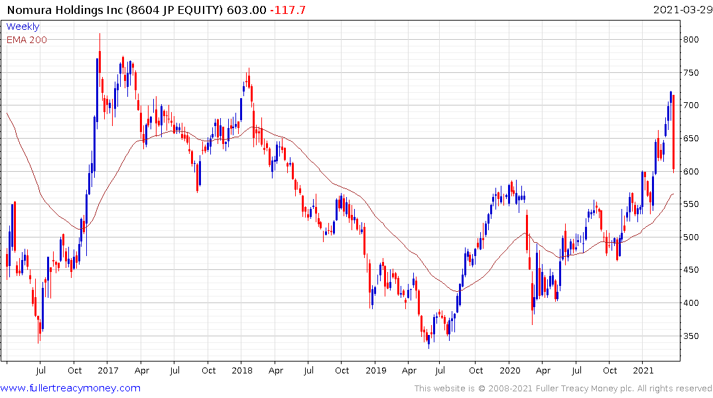Screen dimensions: 713x398
Task: Click the 2017 year label on time axis
Action: pyautogui.click(x=107, y=370)
